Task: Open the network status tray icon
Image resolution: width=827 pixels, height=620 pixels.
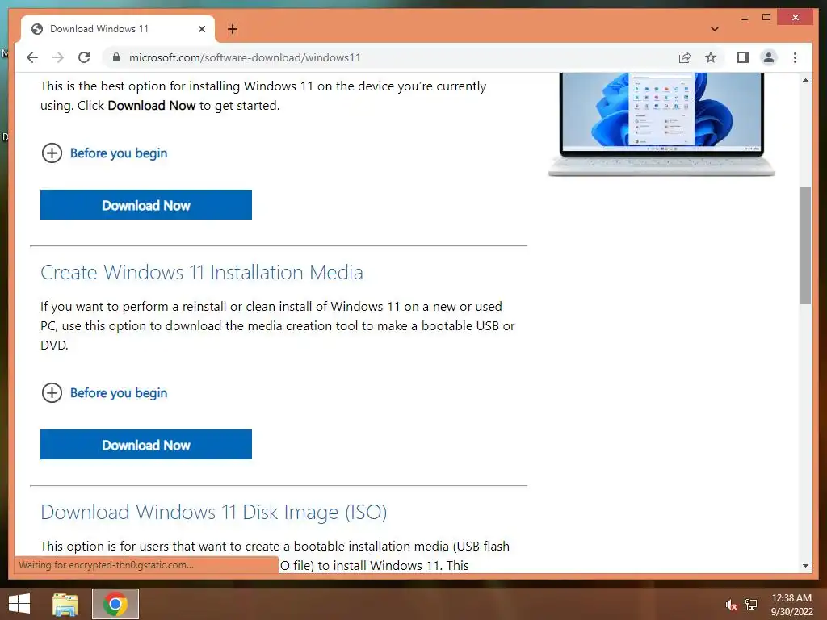Action: pos(751,605)
